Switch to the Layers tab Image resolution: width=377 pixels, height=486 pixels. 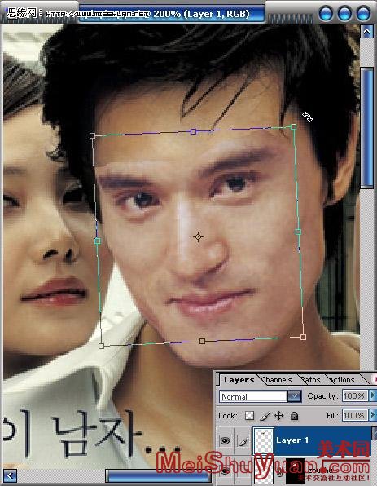(x=239, y=380)
